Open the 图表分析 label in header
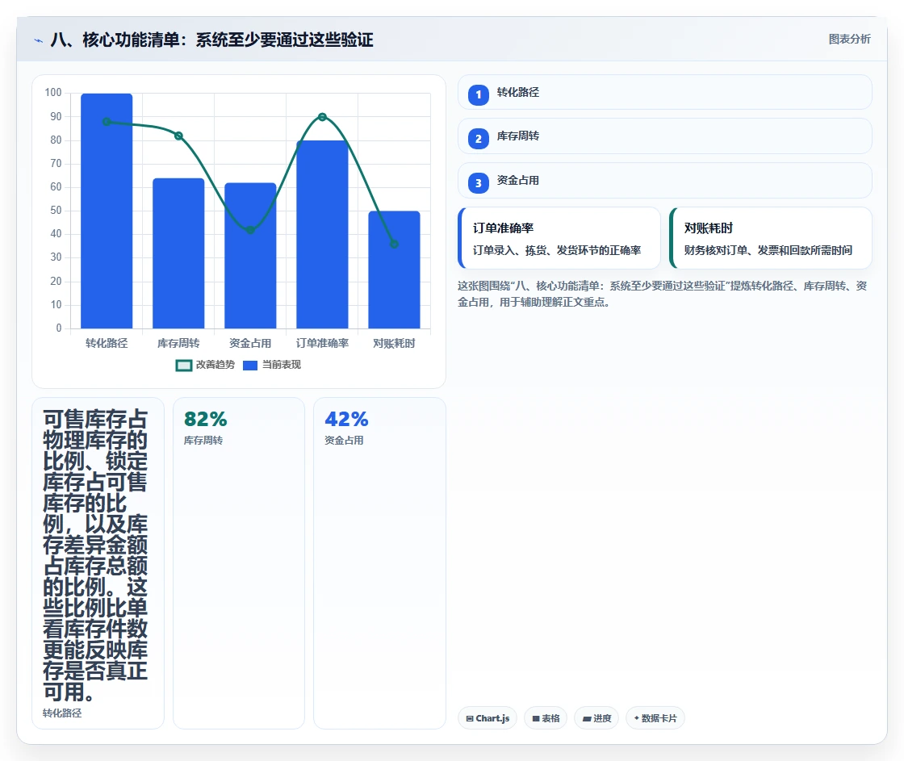This screenshot has width=904, height=761. click(849, 40)
